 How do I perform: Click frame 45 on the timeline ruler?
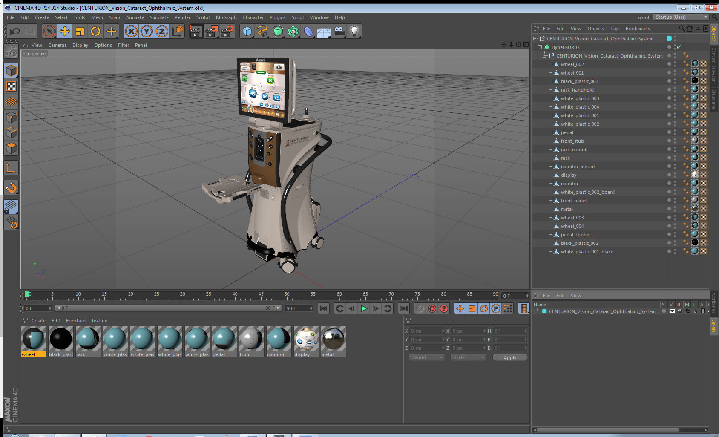(x=261, y=294)
